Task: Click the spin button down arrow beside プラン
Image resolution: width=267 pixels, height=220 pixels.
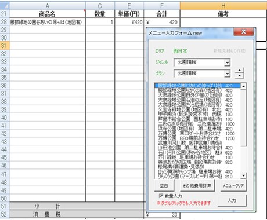Action: (x=240, y=76)
